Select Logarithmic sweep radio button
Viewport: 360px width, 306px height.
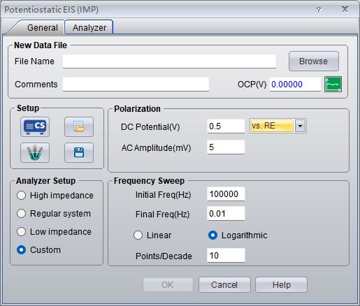238,235
